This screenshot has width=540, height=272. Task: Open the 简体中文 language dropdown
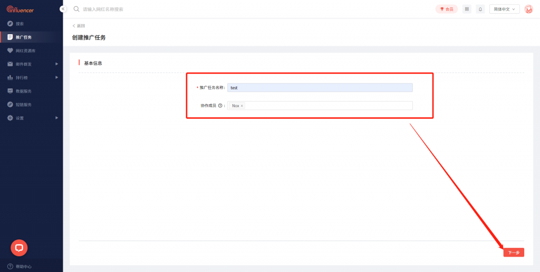pos(505,9)
